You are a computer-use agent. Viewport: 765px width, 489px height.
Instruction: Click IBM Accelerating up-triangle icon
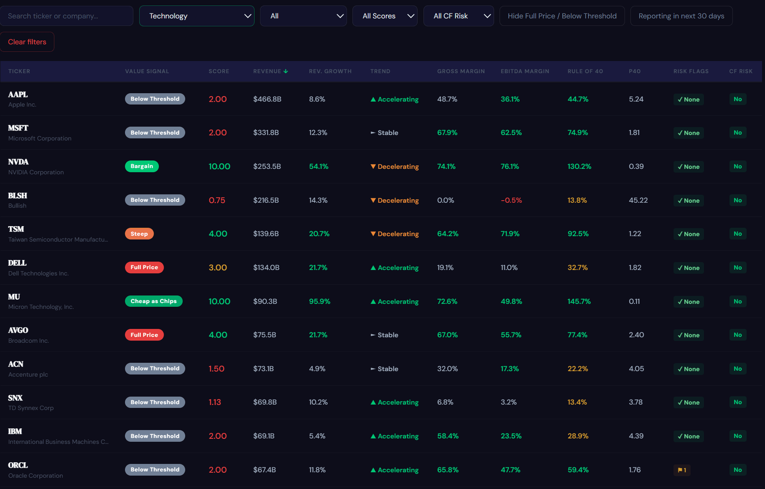point(373,436)
